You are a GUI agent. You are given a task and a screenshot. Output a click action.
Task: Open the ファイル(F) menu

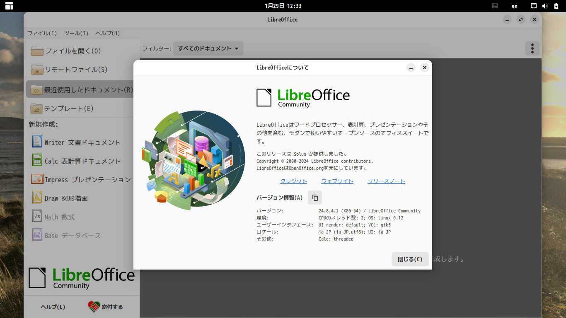click(42, 33)
